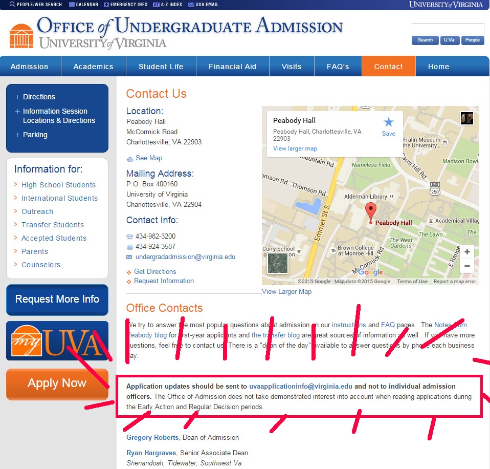This screenshot has width=490, height=469.
Task: Open Transfer Students link
Action: (53, 225)
